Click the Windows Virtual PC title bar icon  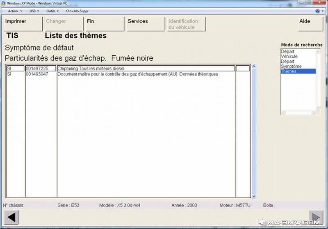pyautogui.click(x=3, y=3)
